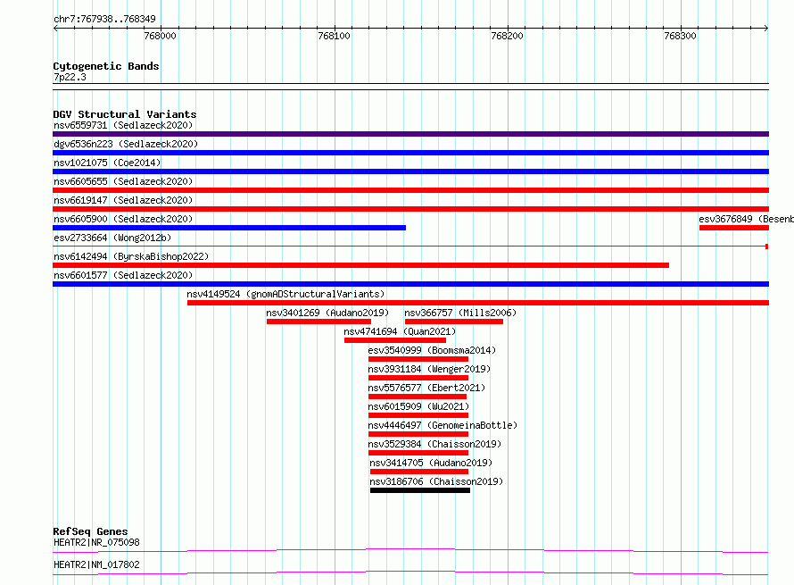Select the red nsv4446497 variant bar
The image size is (794, 585).
[418, 434]
